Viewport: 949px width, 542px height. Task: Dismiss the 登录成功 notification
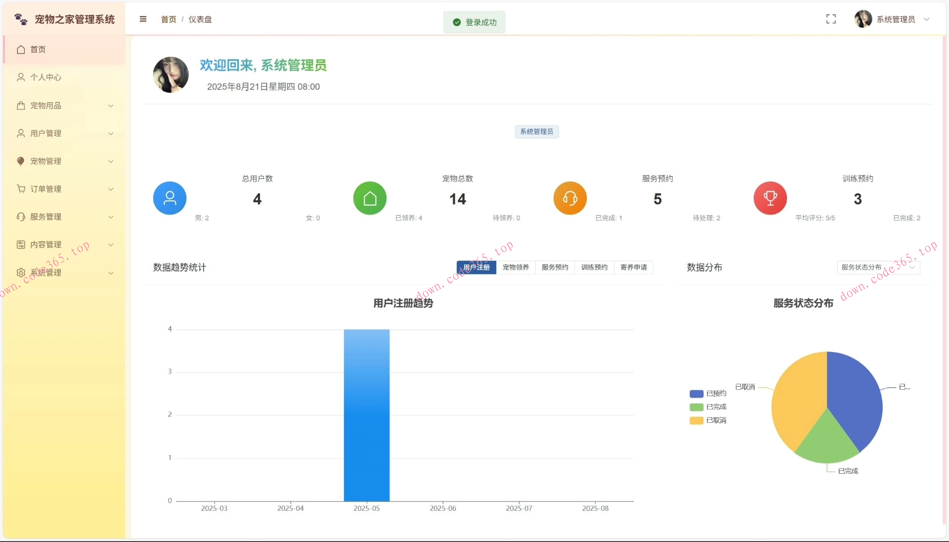tap(474, 22)
